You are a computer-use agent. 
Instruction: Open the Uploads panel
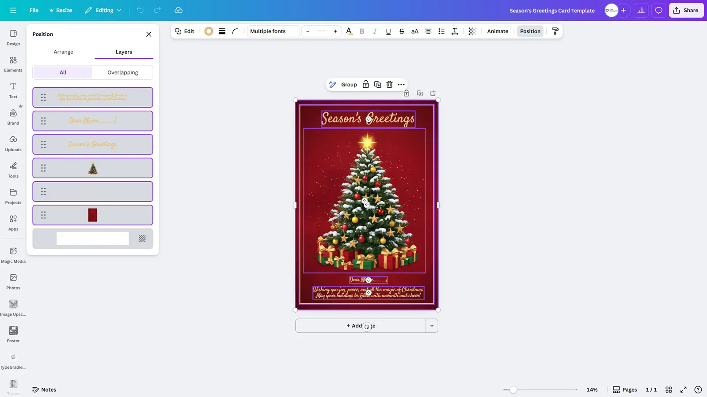pyautogui.click(x=13, y=142)
